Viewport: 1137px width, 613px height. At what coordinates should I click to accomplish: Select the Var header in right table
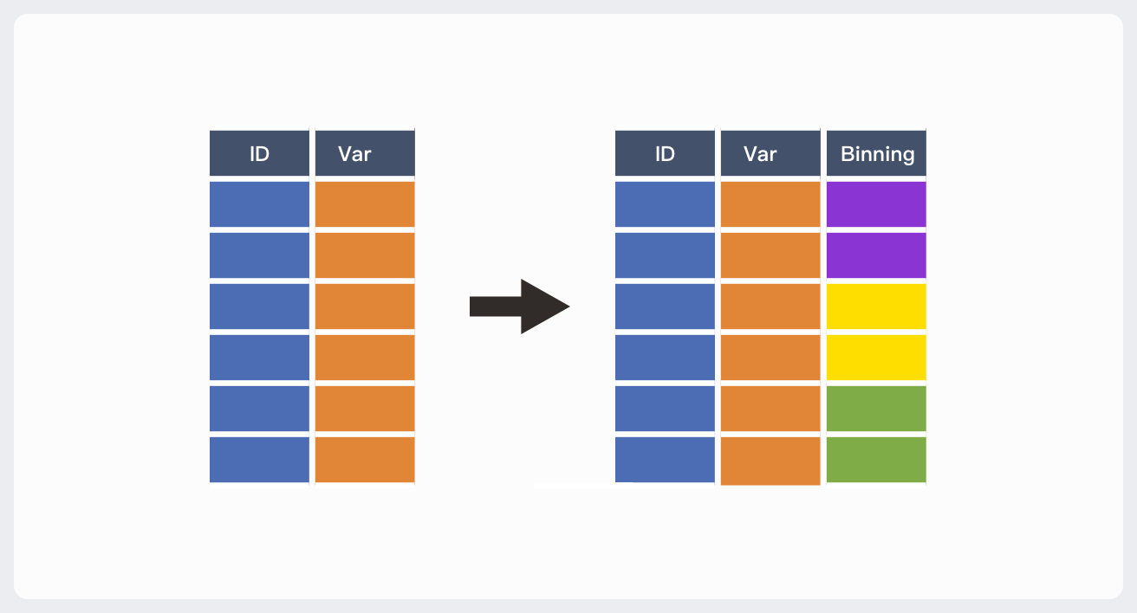(x=770, y=153)
